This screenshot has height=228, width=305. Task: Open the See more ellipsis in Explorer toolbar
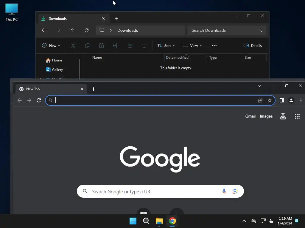(x=214, y=45)
